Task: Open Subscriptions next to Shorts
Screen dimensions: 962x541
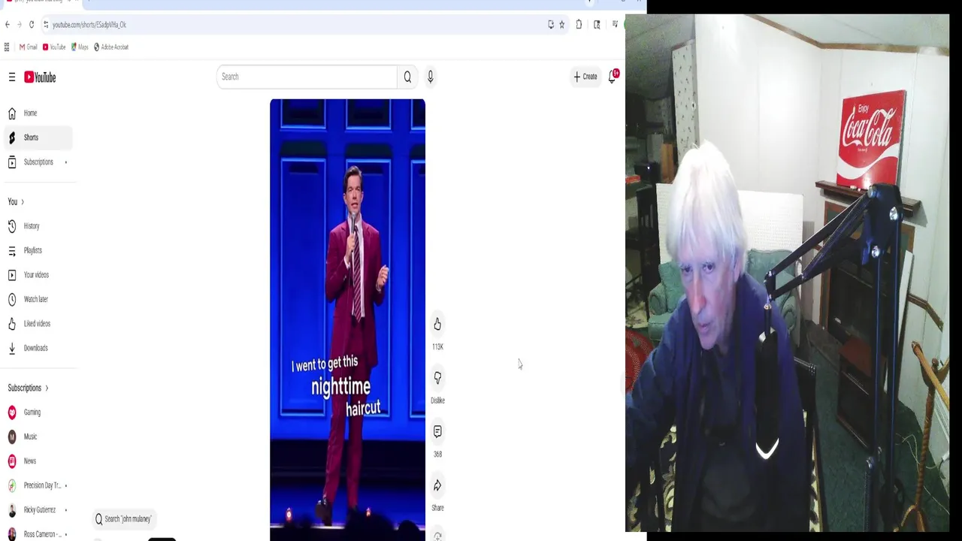Action: pos(38,162)
